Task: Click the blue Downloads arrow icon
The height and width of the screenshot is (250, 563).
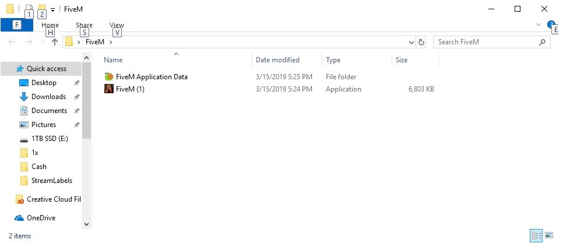Action: pos(24,97)
